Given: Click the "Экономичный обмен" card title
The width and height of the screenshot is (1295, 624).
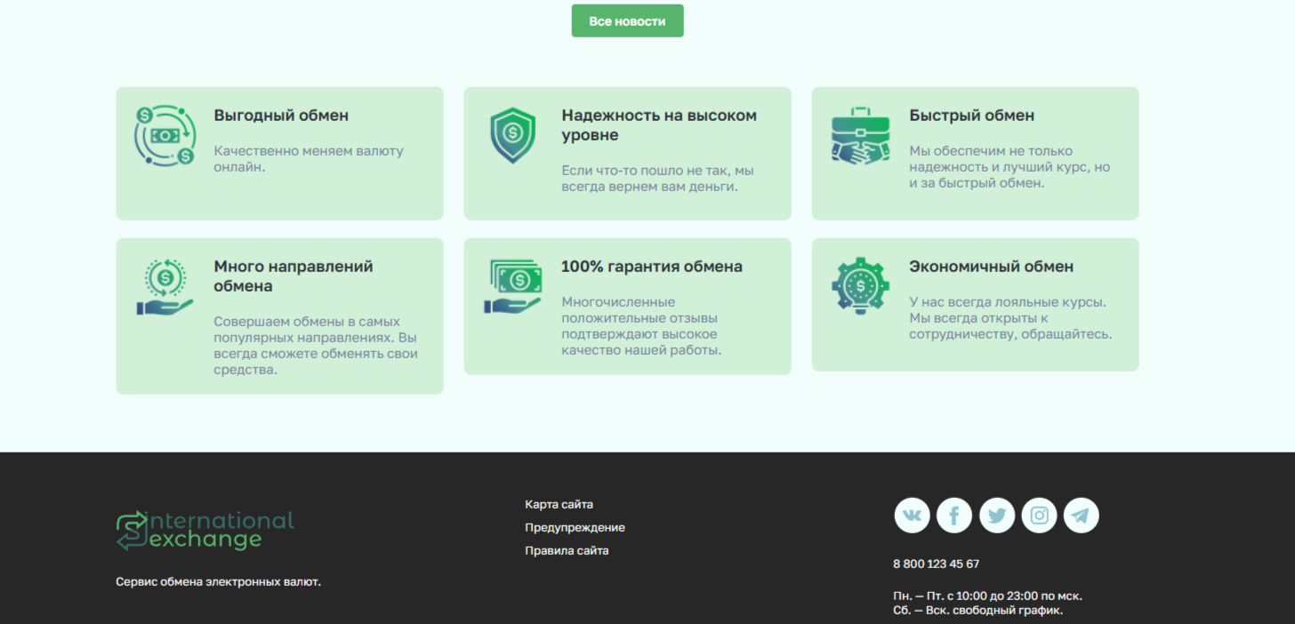Looking at the screenshot, I should [991, 267].
